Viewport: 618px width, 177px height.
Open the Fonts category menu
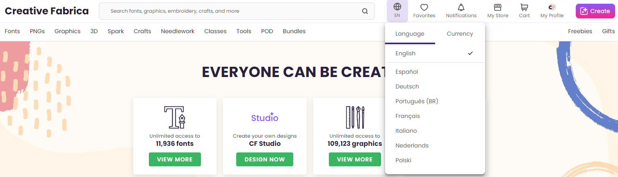(12, 31)
